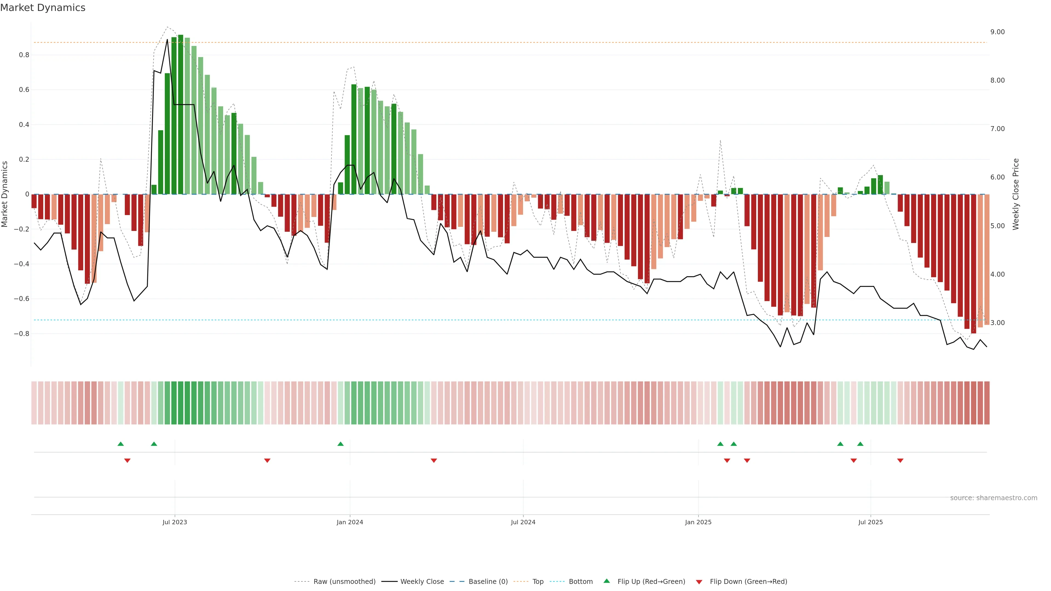
Task: Click the Jan 2024 x-axis label
Action: [350, 522]
